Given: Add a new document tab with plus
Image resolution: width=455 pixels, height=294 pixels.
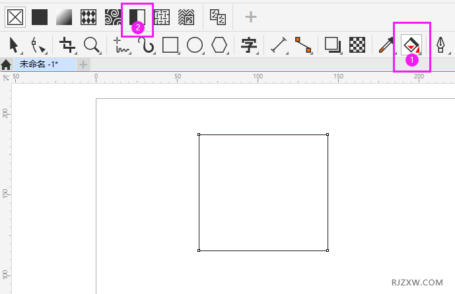Looking at the screenshot, I should click(83, 65).
